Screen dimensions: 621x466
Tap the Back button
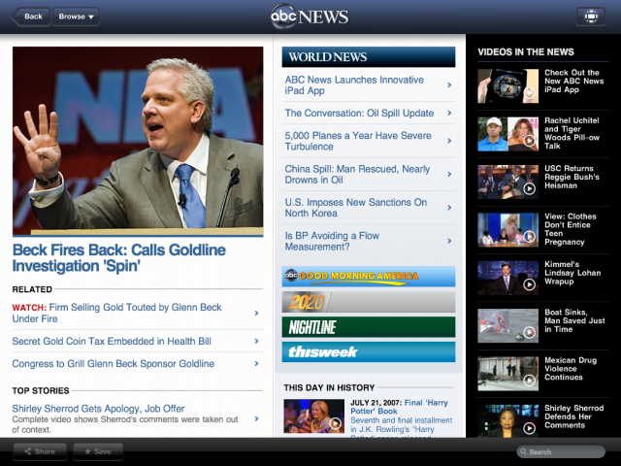(x=32, y=17)
